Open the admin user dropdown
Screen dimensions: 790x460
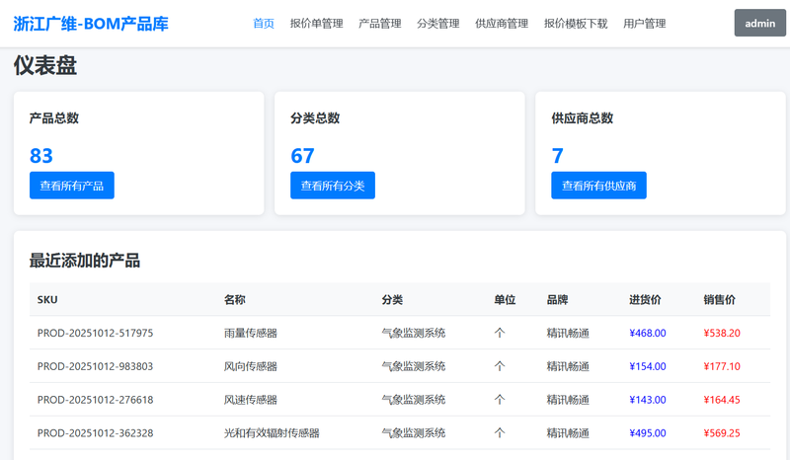[759, 23]
